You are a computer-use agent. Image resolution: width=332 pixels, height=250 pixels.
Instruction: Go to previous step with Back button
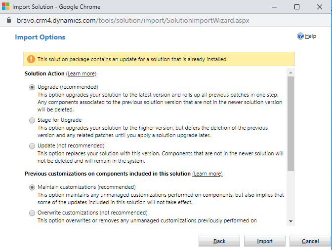pyautogui.click(x=219, y=241)
